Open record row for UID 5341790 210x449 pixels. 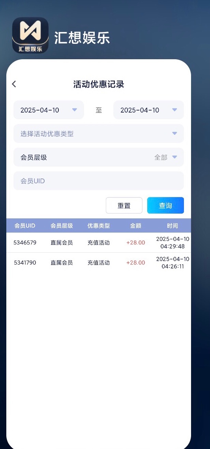[x=99, y=263]
